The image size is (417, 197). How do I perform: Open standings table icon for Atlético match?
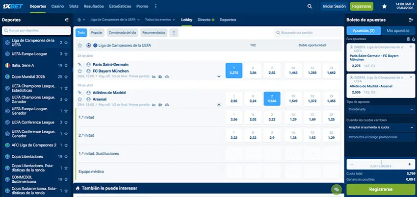[x=160, y=105]
